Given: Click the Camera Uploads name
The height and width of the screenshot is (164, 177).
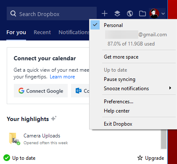Looking at the screenshot, I should [42, 136].
